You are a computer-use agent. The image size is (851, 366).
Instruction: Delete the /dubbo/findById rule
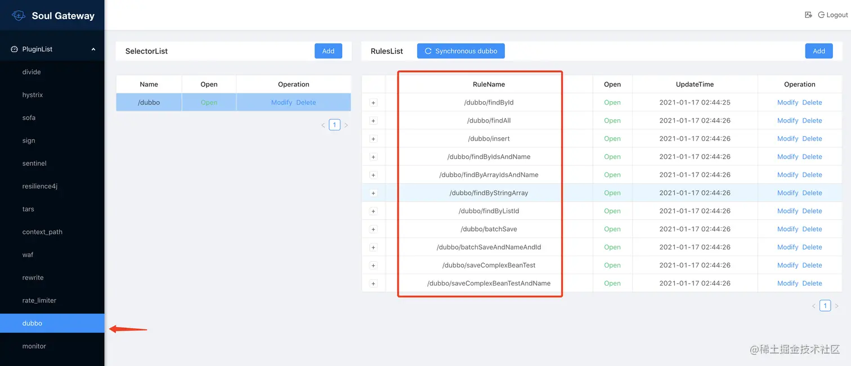tap(812, 102)
